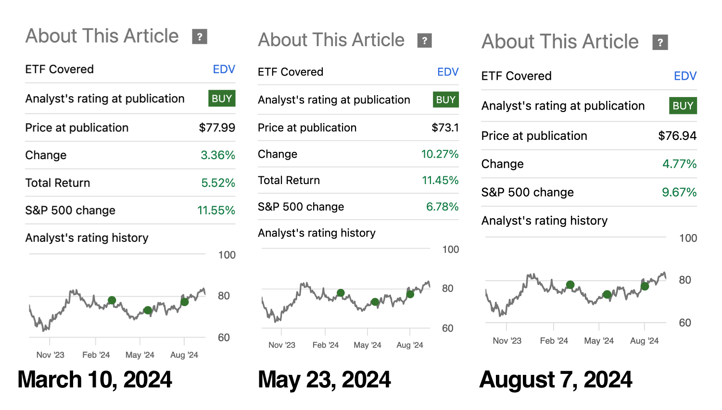Click the BUY badge under May 23 article
The height and width of the screenshot is (410, 722).
coord(445,100)
